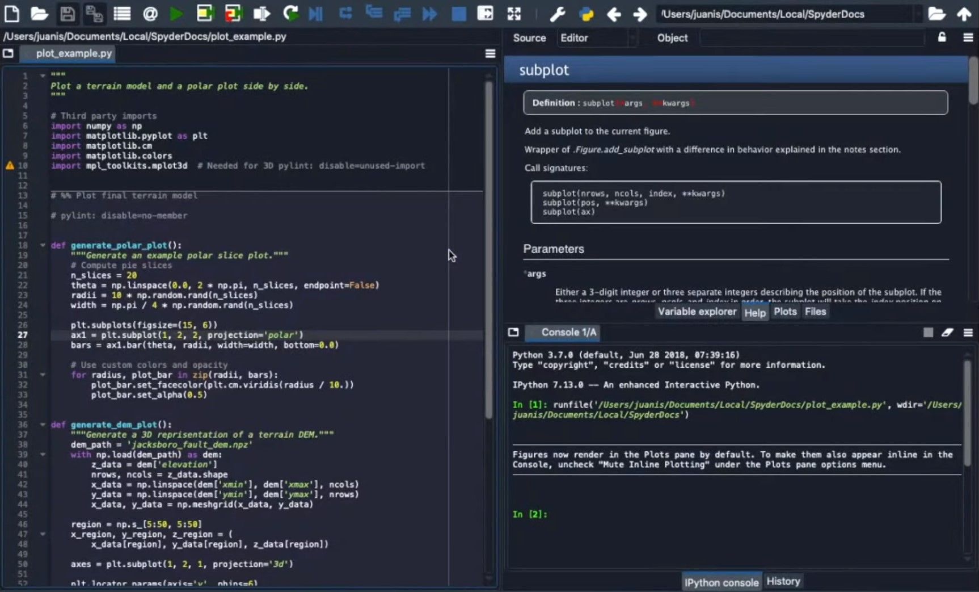
Task: Start debugging the file
Action: coord(316,13)
